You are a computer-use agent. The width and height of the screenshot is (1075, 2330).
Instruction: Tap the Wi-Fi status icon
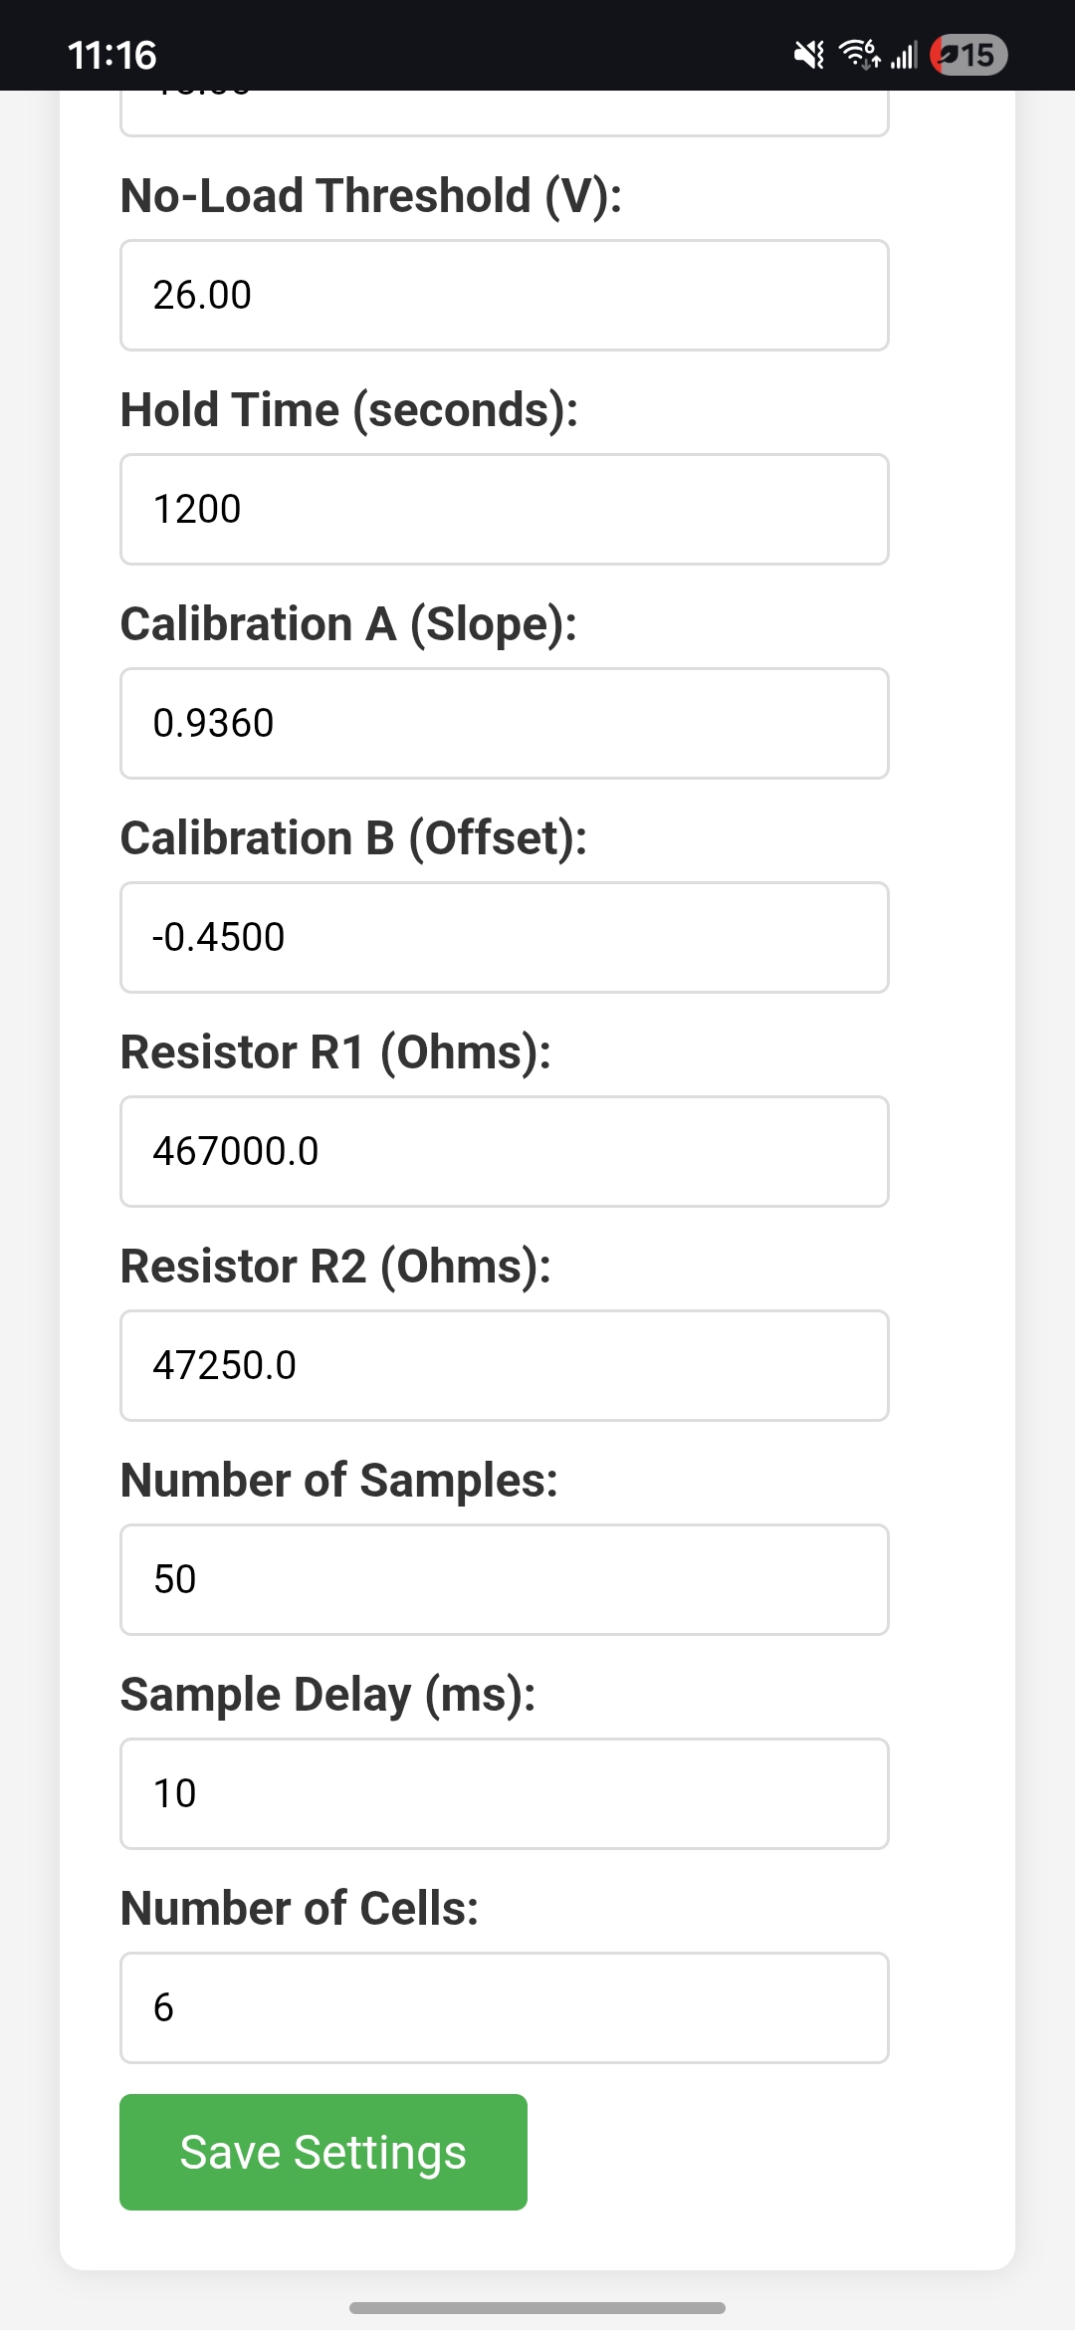click(x=859, y=55)
